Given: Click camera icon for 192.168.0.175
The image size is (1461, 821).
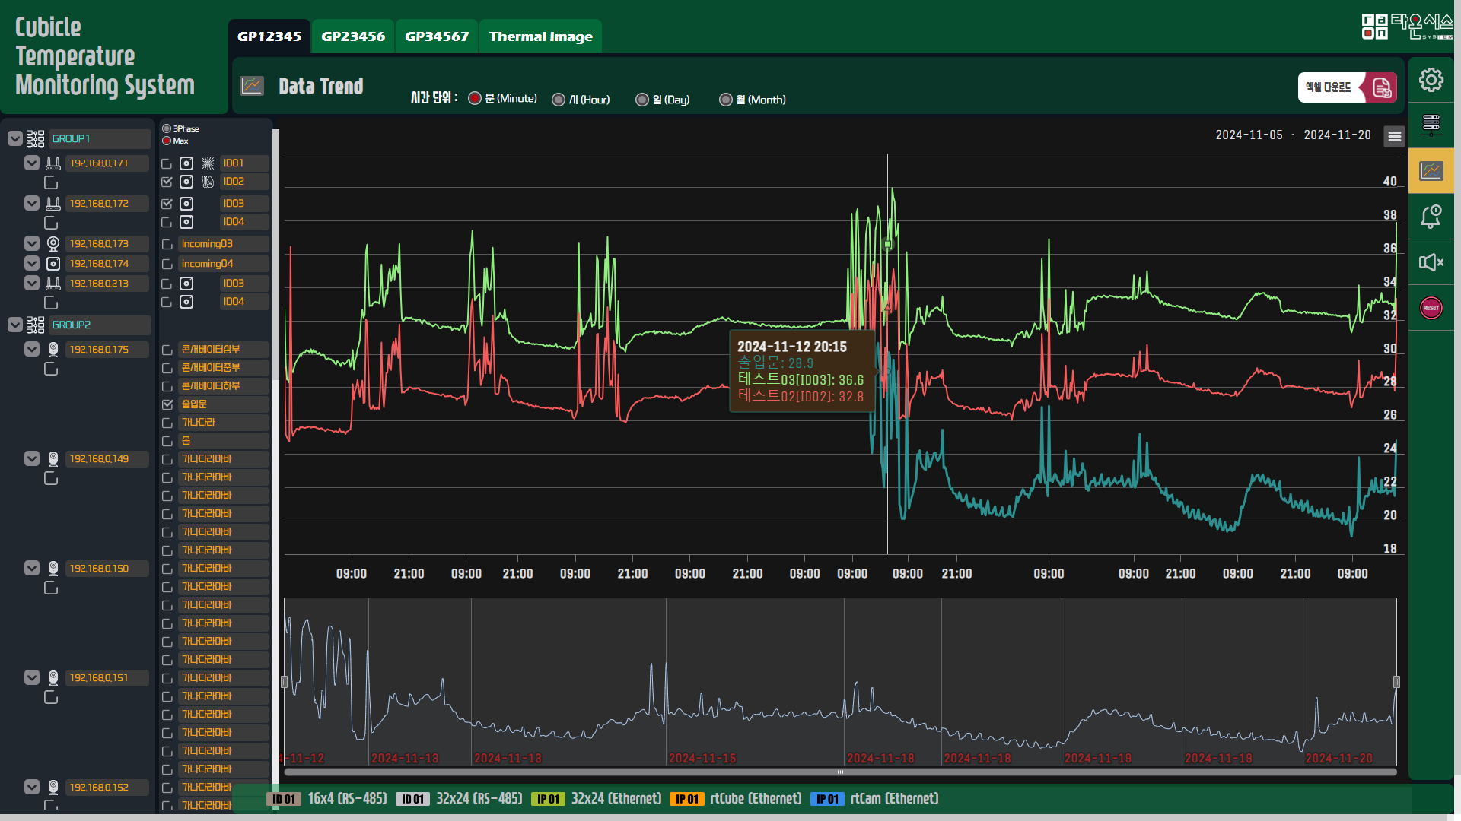Looking at the screenshot, I should pos(53,349).
